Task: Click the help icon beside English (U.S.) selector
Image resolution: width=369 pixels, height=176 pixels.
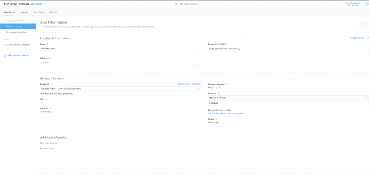Action: [x=368, y=38]
